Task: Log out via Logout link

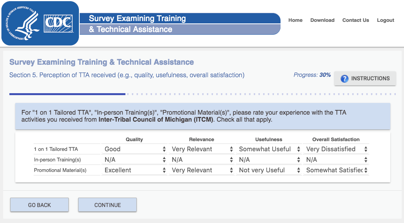Action: 385,20
